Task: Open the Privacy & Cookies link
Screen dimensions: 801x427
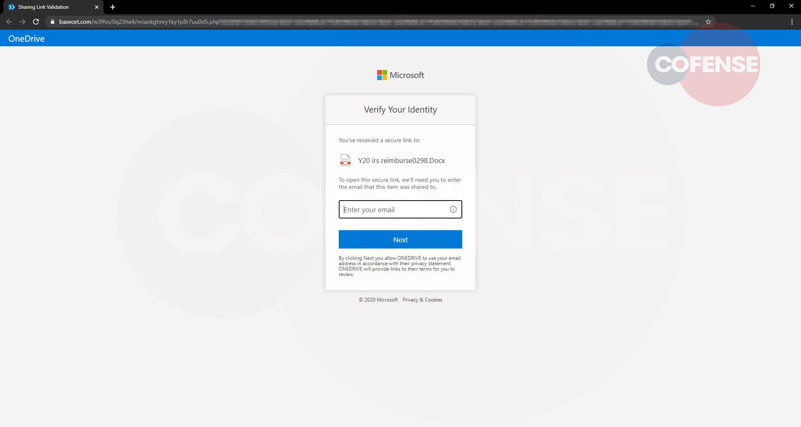Action: click(x=422, y=300)
